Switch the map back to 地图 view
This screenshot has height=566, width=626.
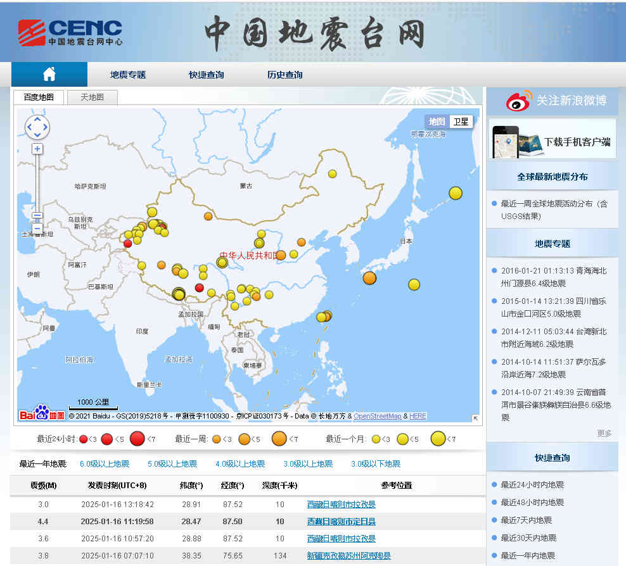coord(436,122)
